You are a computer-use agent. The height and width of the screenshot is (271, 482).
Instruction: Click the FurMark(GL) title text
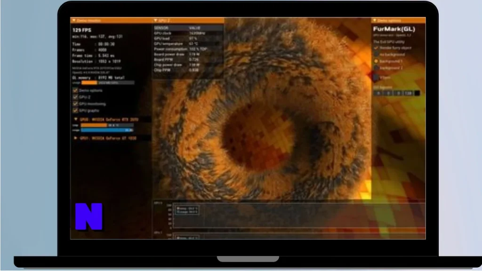coord(394,29)
